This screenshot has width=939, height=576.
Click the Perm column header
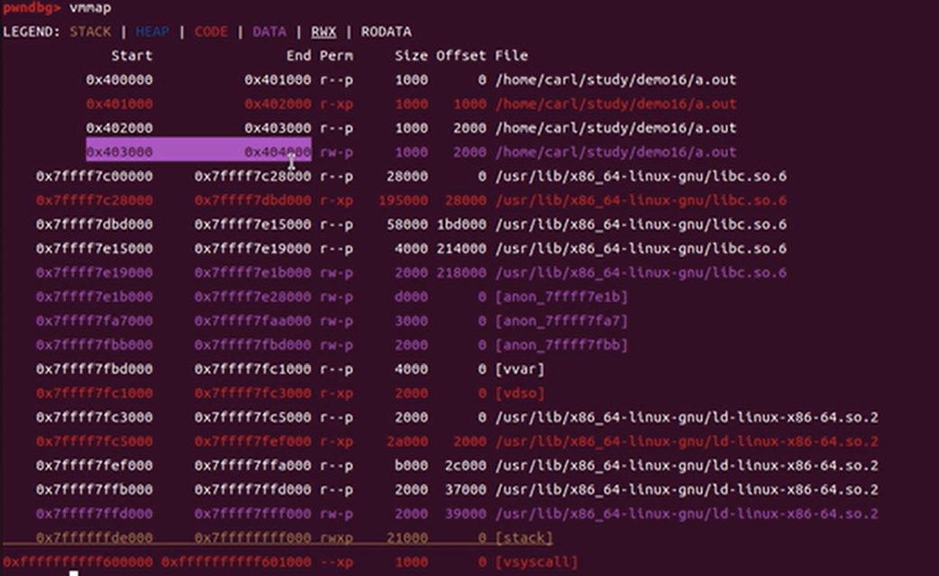pos(336,56)
